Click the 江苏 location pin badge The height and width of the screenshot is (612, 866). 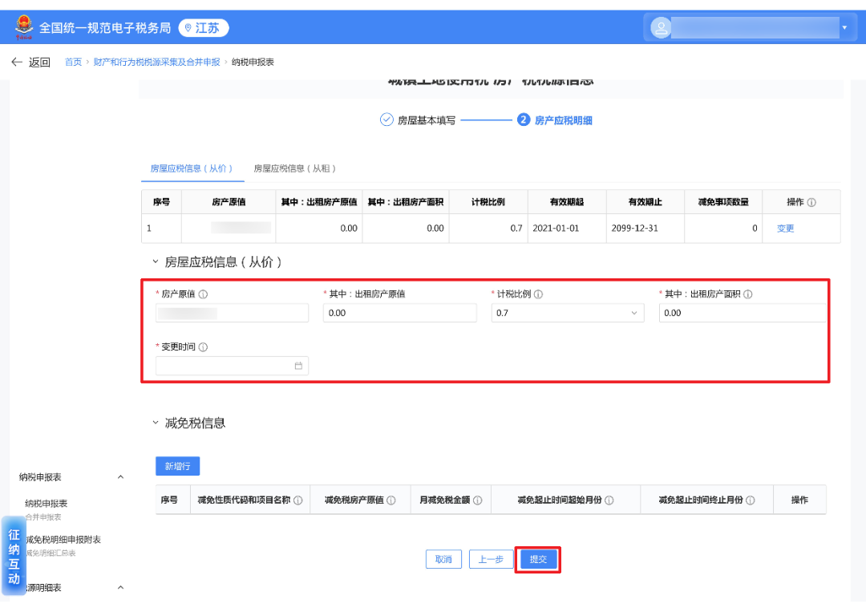coord(203,27)
